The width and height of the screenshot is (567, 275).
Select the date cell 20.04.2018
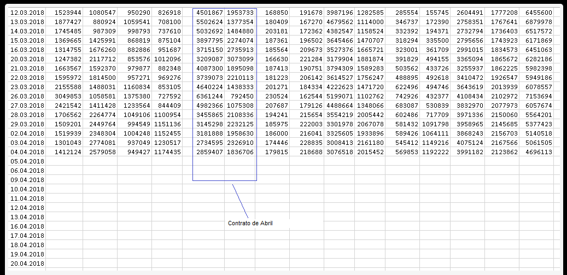coord(28,264)
